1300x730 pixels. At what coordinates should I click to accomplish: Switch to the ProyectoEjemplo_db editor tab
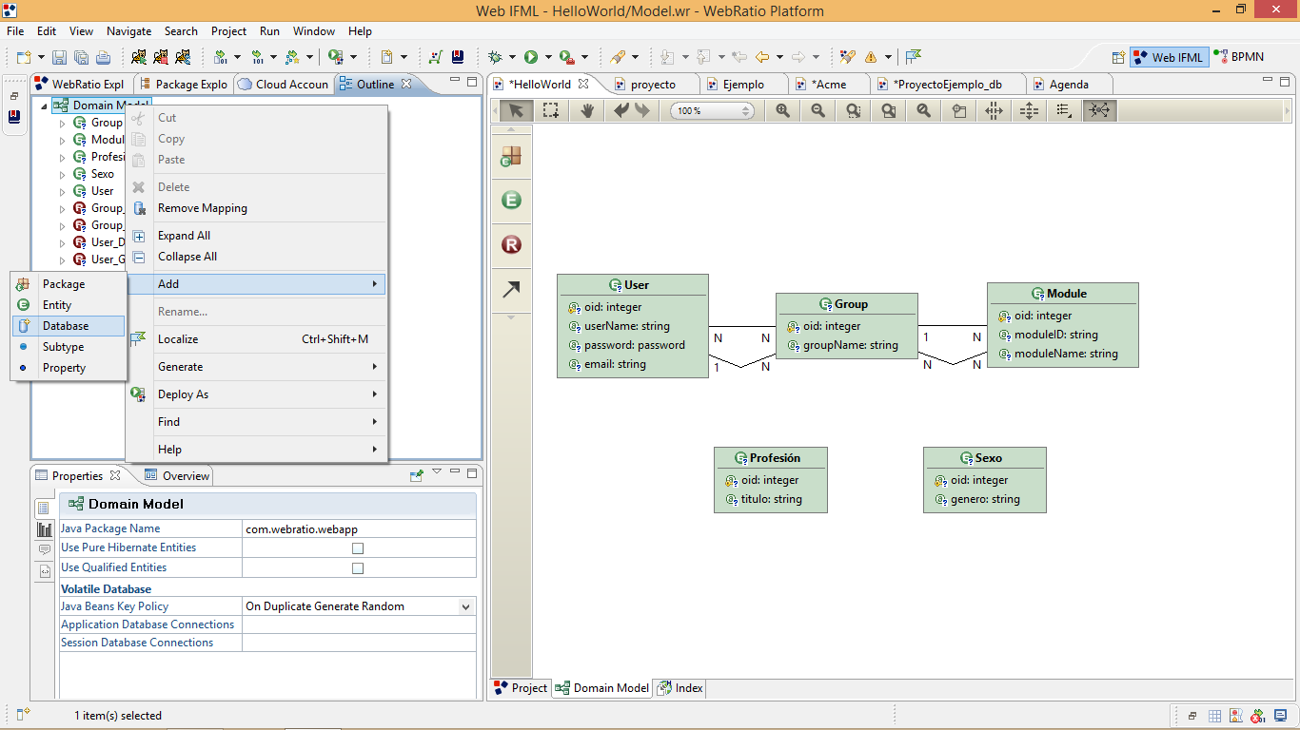point(947,84)
